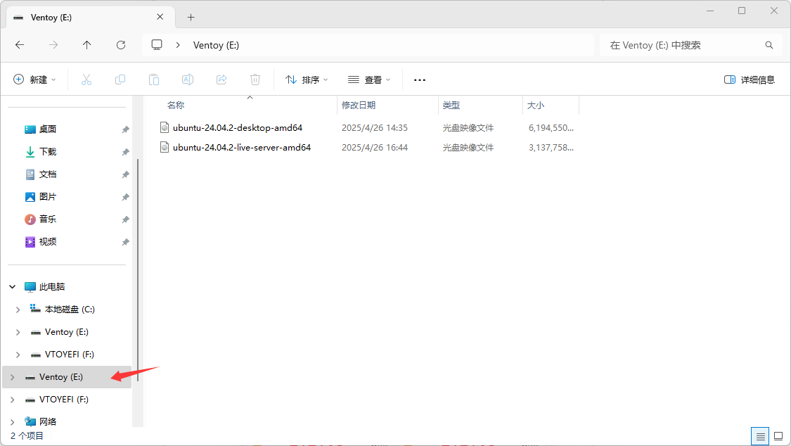
Task: Open 音乐 in the quick access list
Action: point(47,219)
